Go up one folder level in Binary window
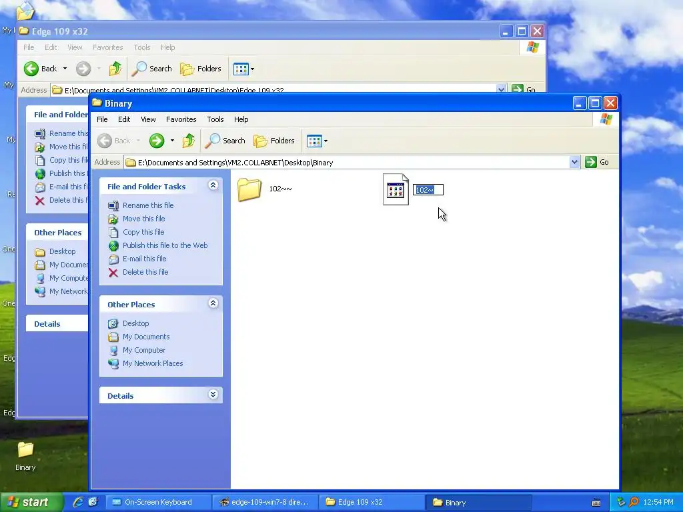The width and height of the screenshot is (683, 512). pyautogui.click(x=189, y=141)
